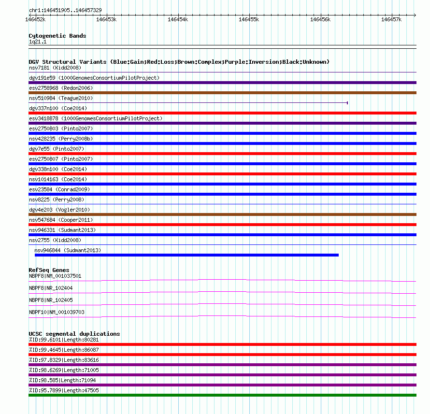The image size is (430, 414).
Task: Click the %ID:99.6101 Length:80281 duplication label
Action: [x=64, y=340]
